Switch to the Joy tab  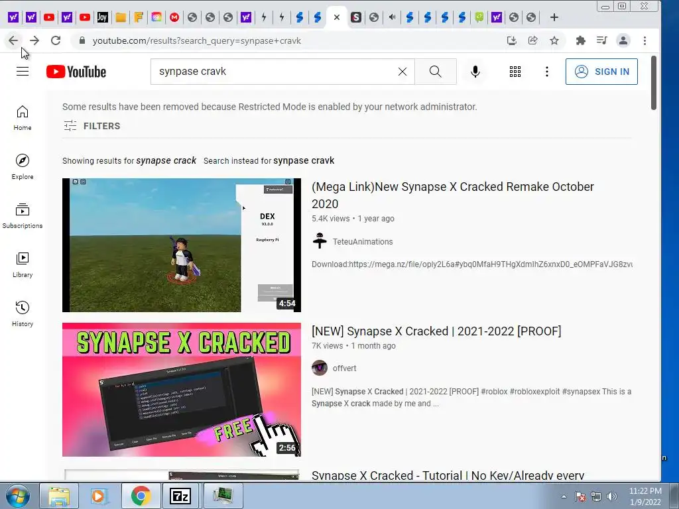point(102,17)
